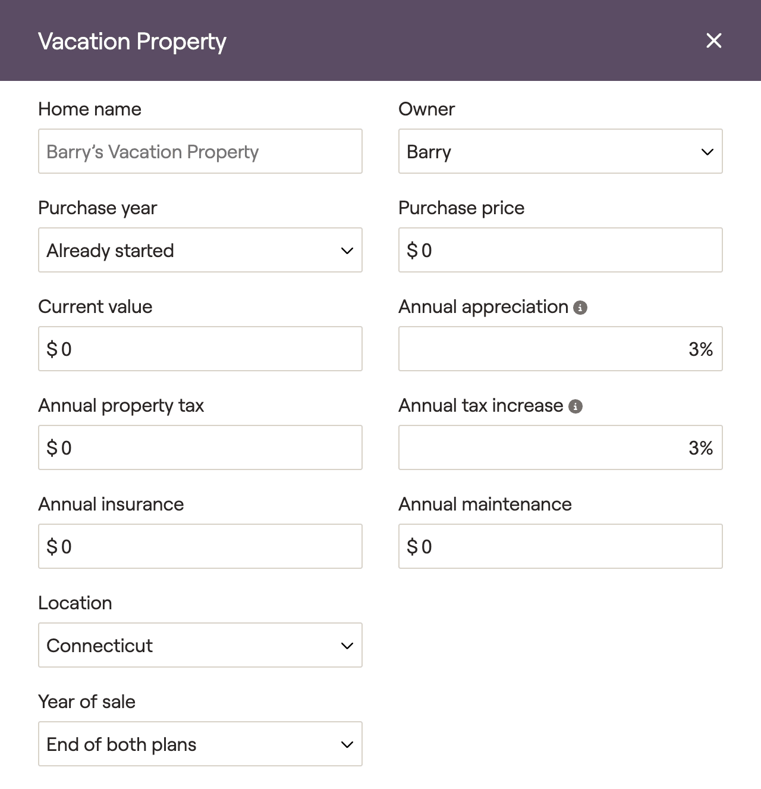Click the Year of sale chevron arrow

point(347,744)
